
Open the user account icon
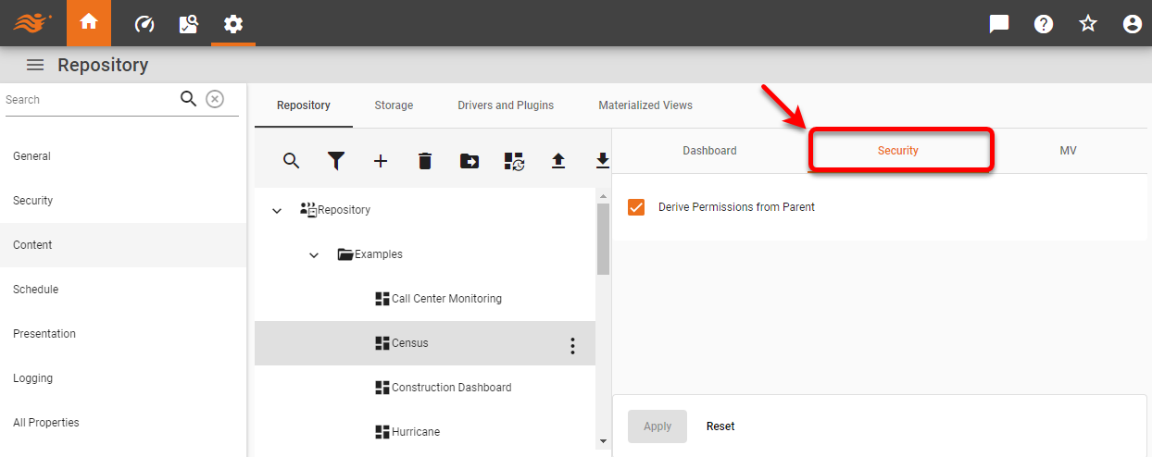1133,24
